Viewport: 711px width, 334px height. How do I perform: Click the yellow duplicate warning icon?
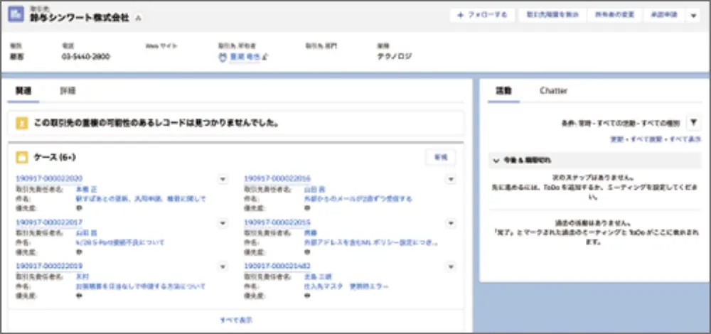click(x=21, y=123)
